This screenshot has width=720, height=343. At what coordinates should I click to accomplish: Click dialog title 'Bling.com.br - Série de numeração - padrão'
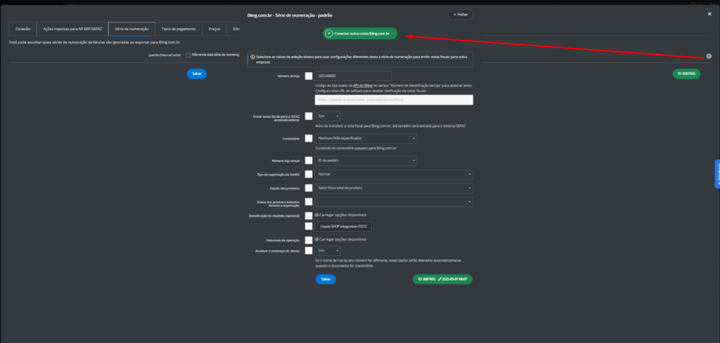[x=290, y=15]
